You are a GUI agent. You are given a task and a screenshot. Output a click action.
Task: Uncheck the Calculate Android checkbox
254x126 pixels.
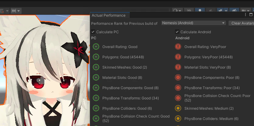tap(177, 32)
